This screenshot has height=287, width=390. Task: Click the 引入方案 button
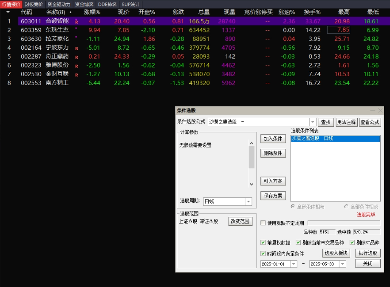point(273,181)
